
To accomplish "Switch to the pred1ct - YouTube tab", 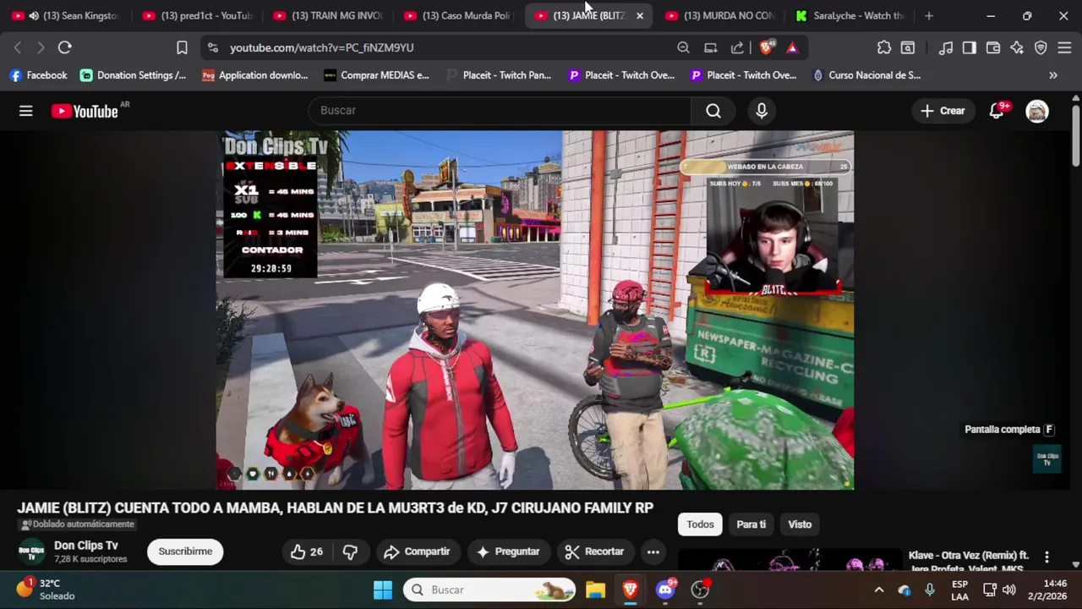I will 198,15.
